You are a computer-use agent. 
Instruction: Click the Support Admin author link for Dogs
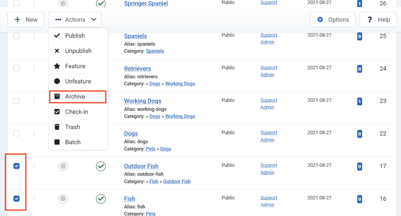pyautogui.click(x=269, y=136)
